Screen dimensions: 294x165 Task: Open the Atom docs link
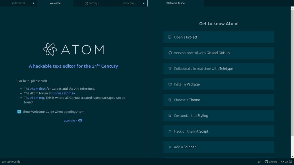[x=38, y=89]
